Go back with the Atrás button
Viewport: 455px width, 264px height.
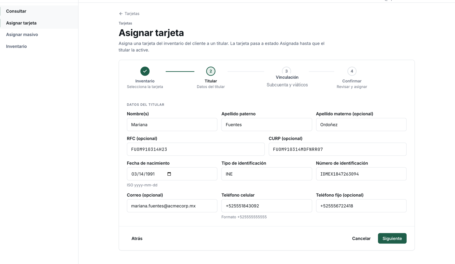coord(137,238)
